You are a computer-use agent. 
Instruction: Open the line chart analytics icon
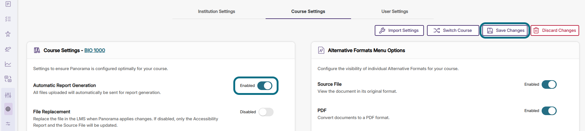coord(8,64)
